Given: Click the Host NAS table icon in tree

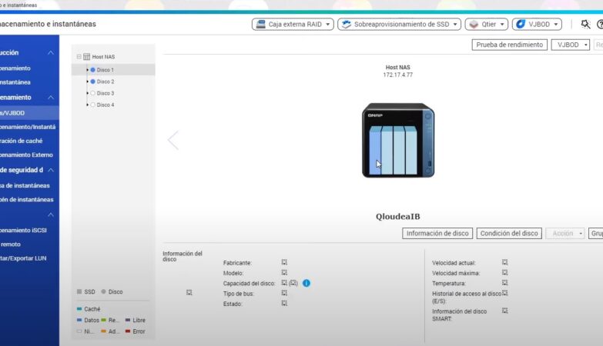Looking at the screenshot, I should (86, 57).
